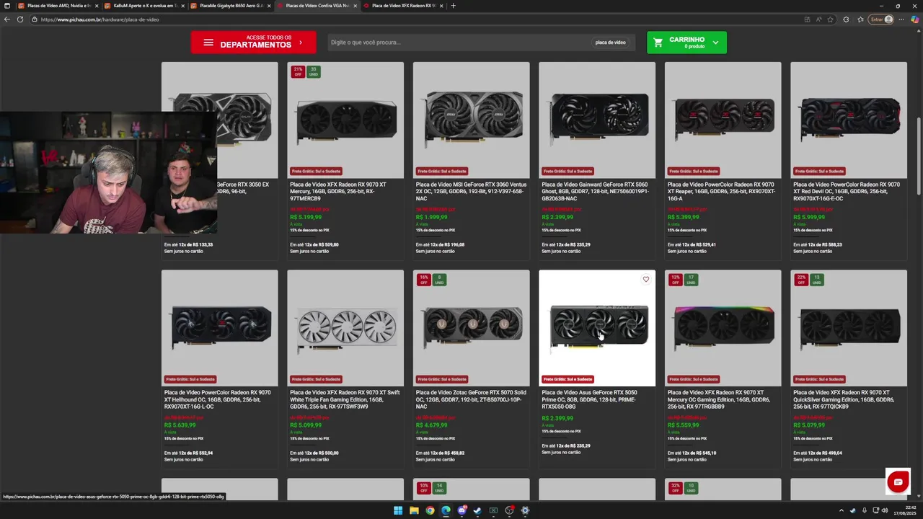Click the search input field
Image resolution: width=923 pixels, height=519 pixels.
[x=459, y=43]
